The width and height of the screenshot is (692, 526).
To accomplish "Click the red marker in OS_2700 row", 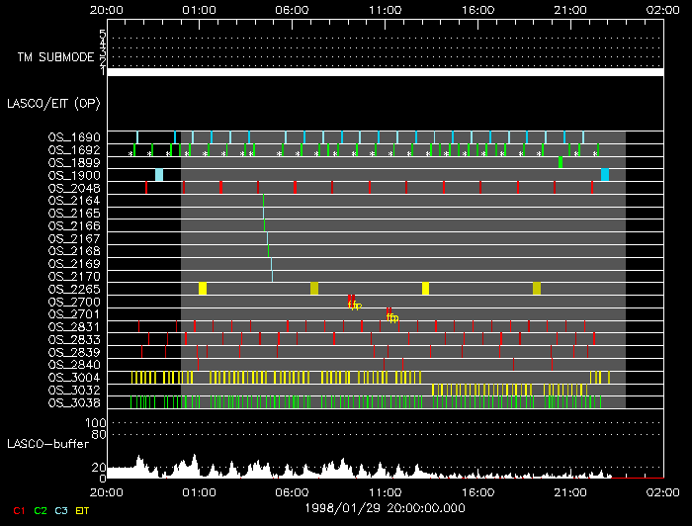I will pyautogui.click(x=351, y=300).
